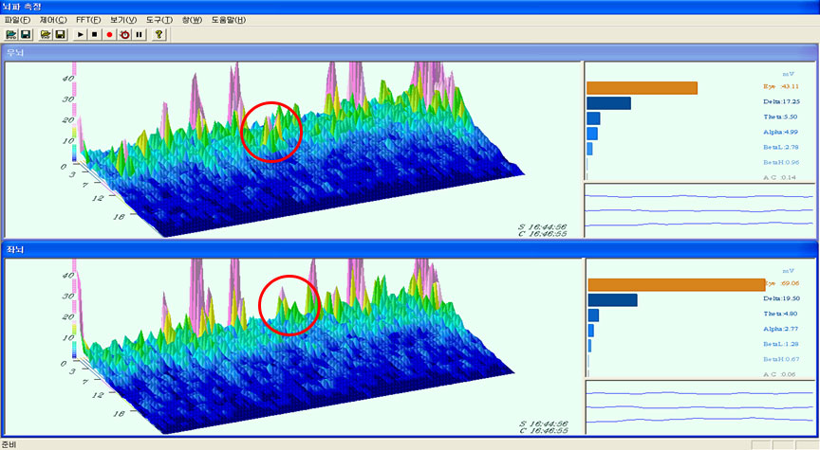This screenshot has width=820, height=450.
Task: Click the timed-record clock icon
Action: click(x=124, y=34)
